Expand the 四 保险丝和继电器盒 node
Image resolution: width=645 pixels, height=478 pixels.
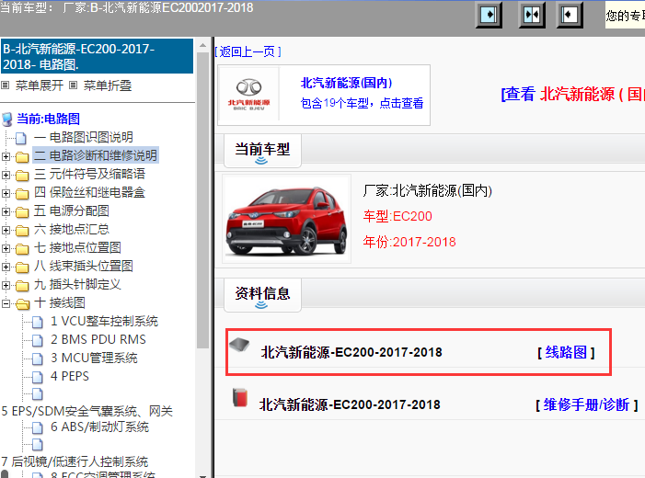coord(6,193)
